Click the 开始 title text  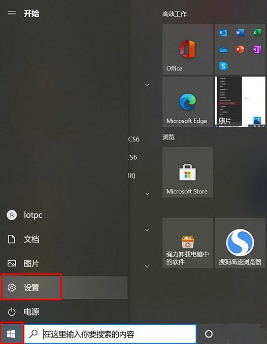(31, 13)
